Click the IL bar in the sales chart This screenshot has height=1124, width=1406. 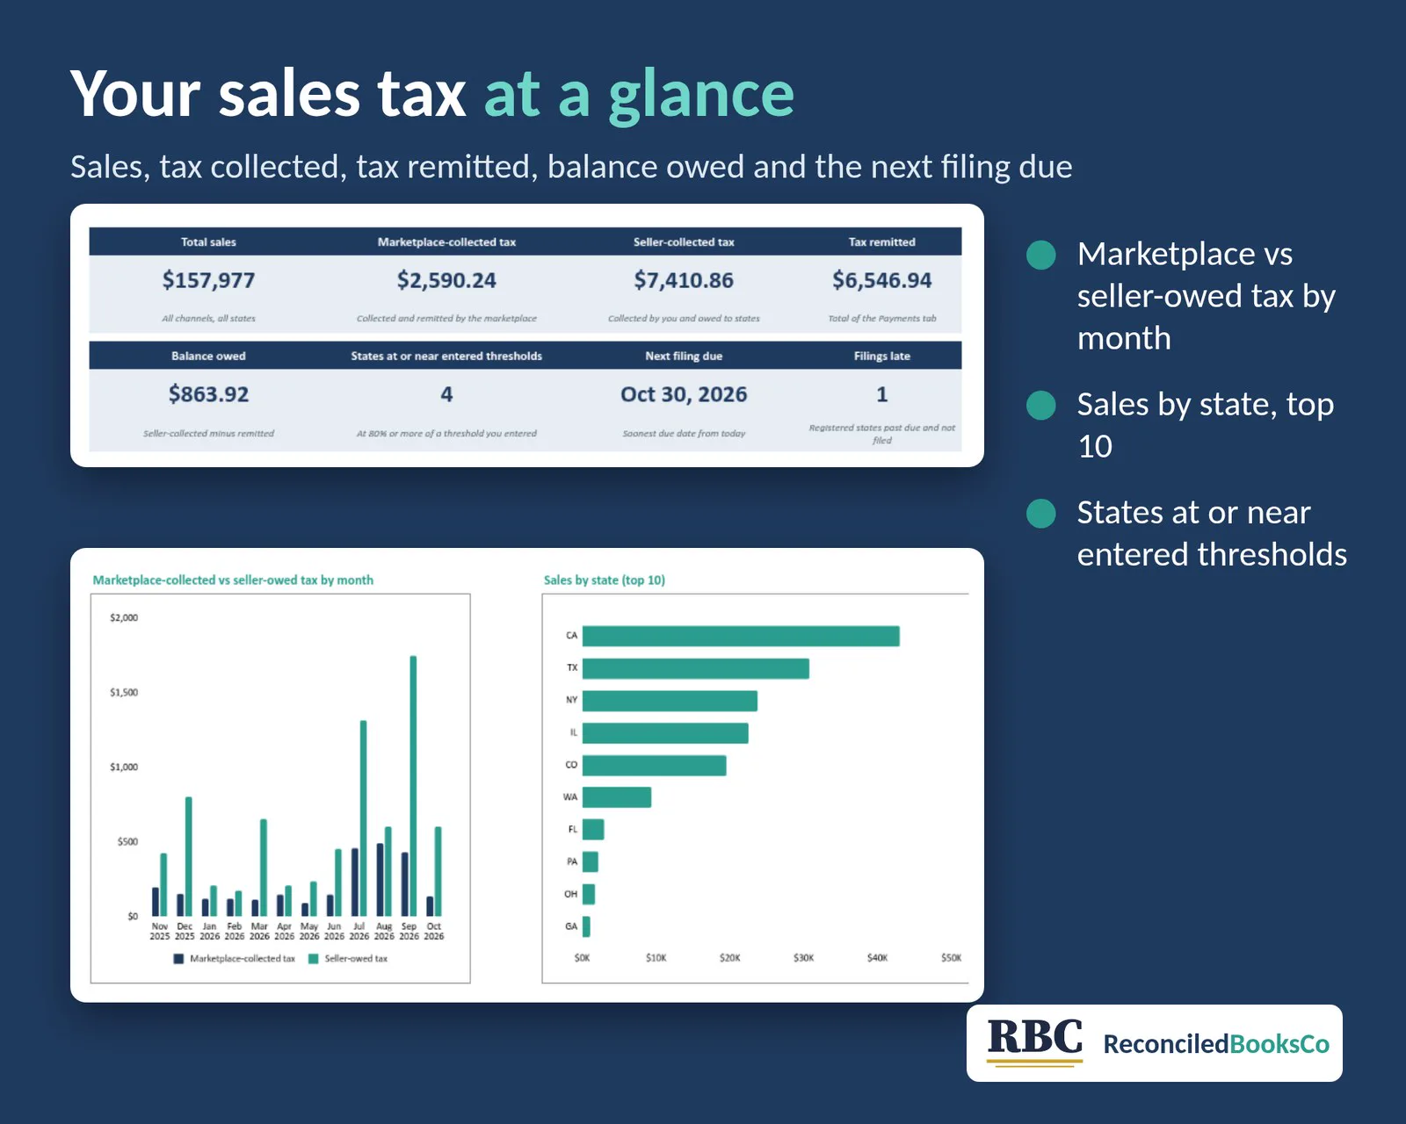tap(665, 733)
